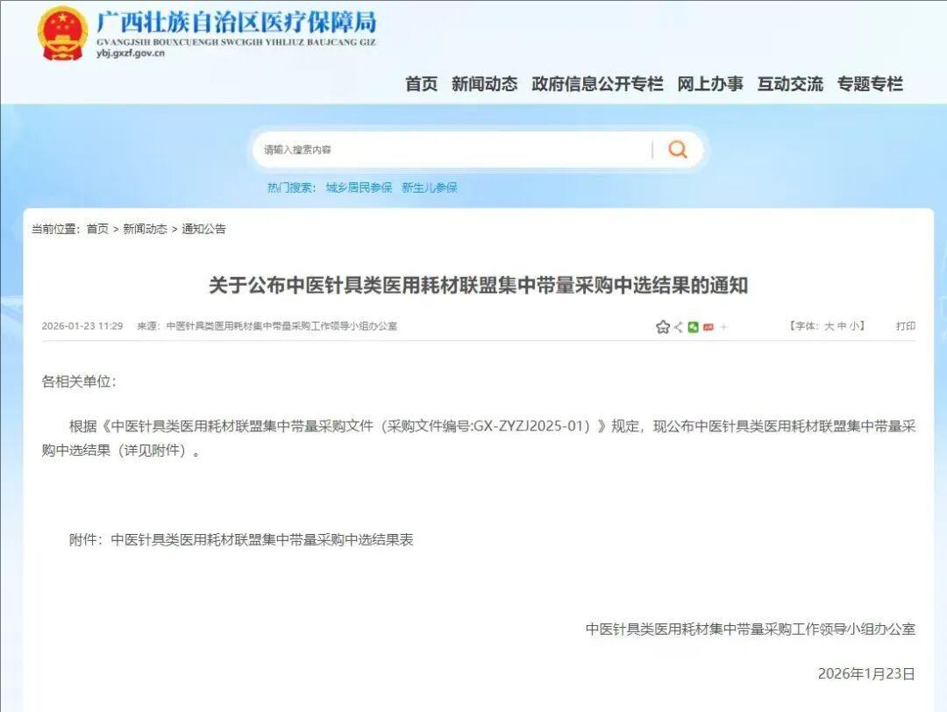Open the 新闻动态 navigation item

tap(484, 84)
